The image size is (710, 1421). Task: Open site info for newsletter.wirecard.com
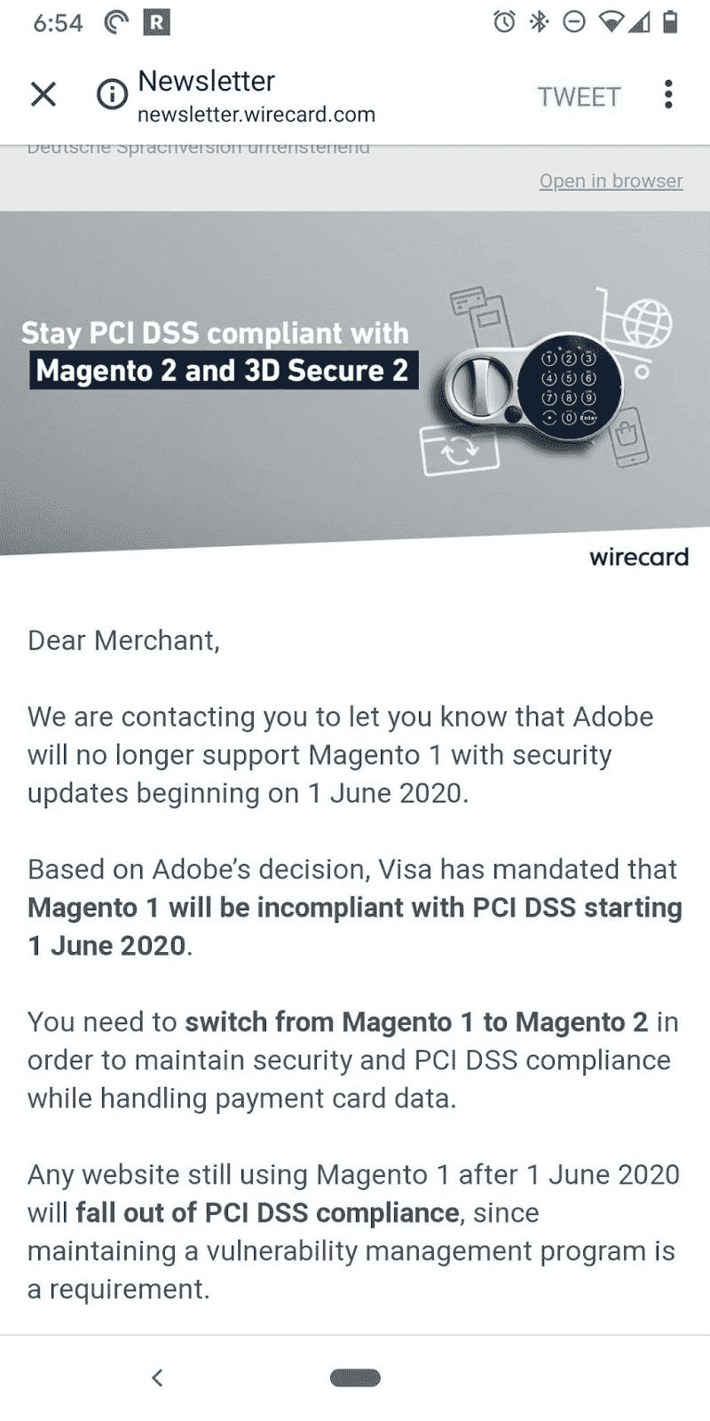112,94
